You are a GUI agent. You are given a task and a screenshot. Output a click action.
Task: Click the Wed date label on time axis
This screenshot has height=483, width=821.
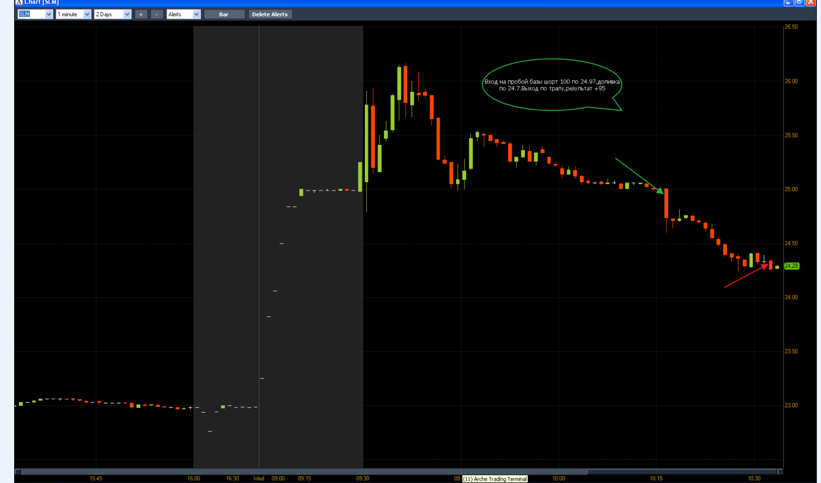(259, 478)
